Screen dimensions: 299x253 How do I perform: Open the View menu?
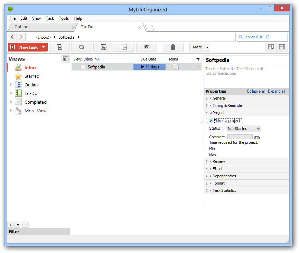point(36,18)
